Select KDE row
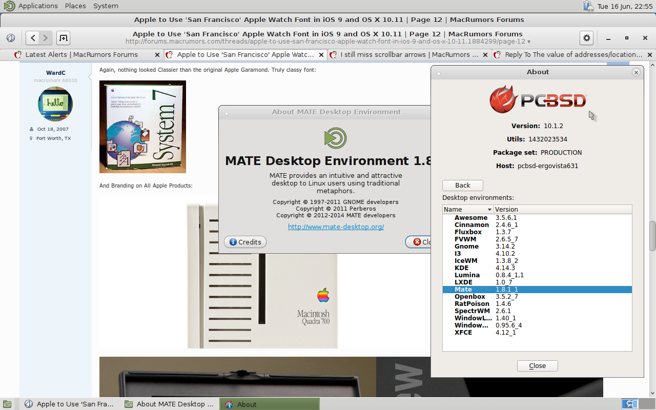Image resolution: width=656 pixels, height=410 pixels. point(537,268)
